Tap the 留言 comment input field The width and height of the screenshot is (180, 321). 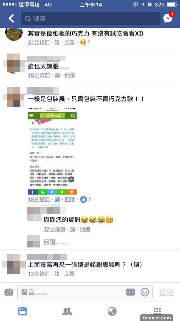point(85,292)
